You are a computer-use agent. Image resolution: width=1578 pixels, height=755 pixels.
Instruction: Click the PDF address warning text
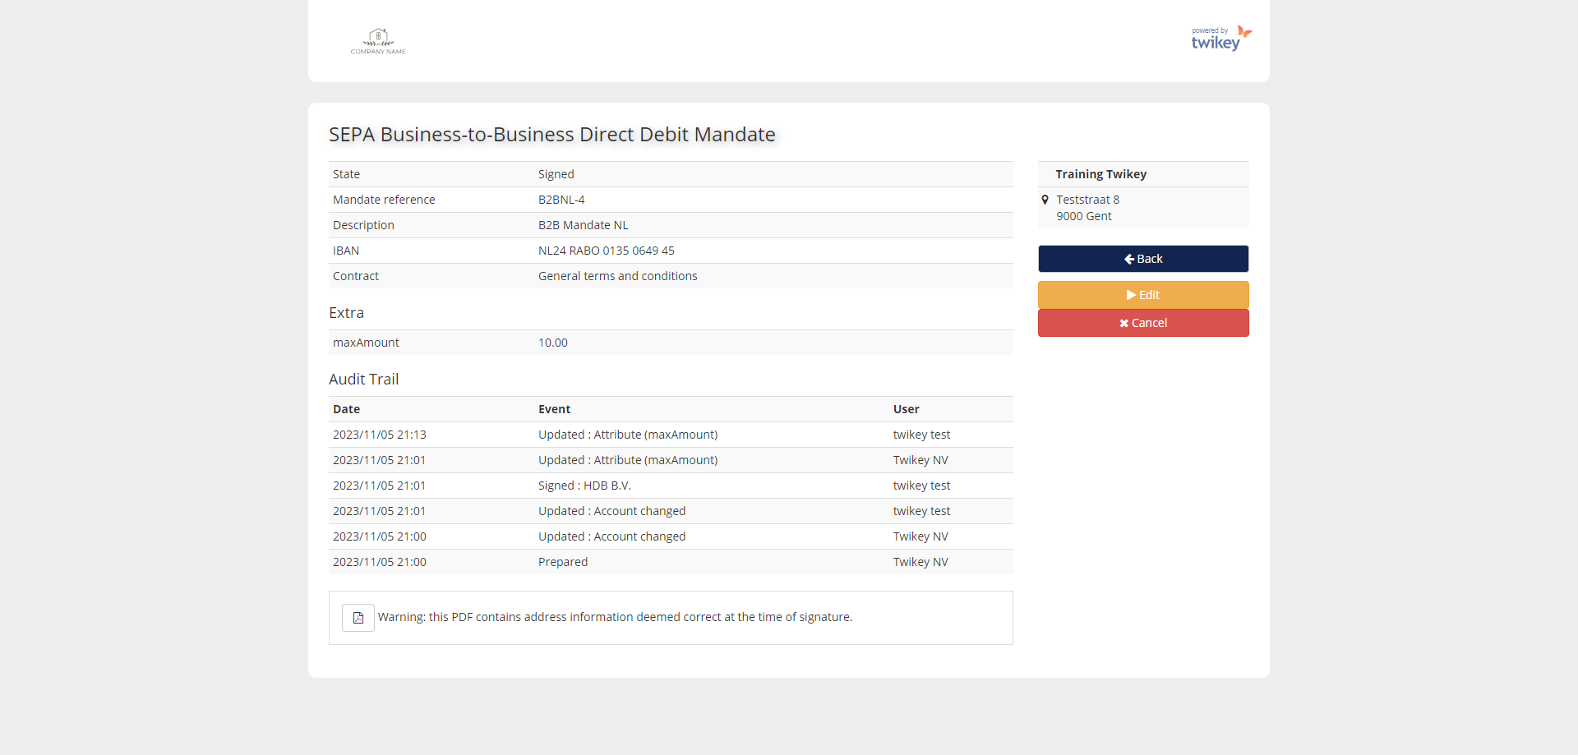point(615,617)
